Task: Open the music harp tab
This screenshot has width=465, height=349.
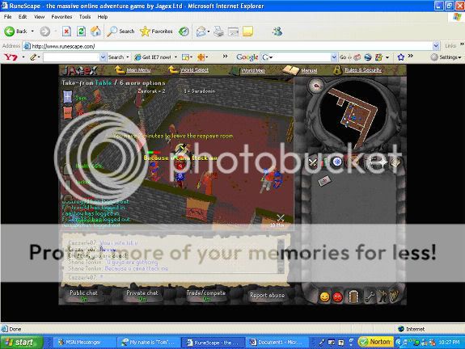Action: [x=395, y=296]
